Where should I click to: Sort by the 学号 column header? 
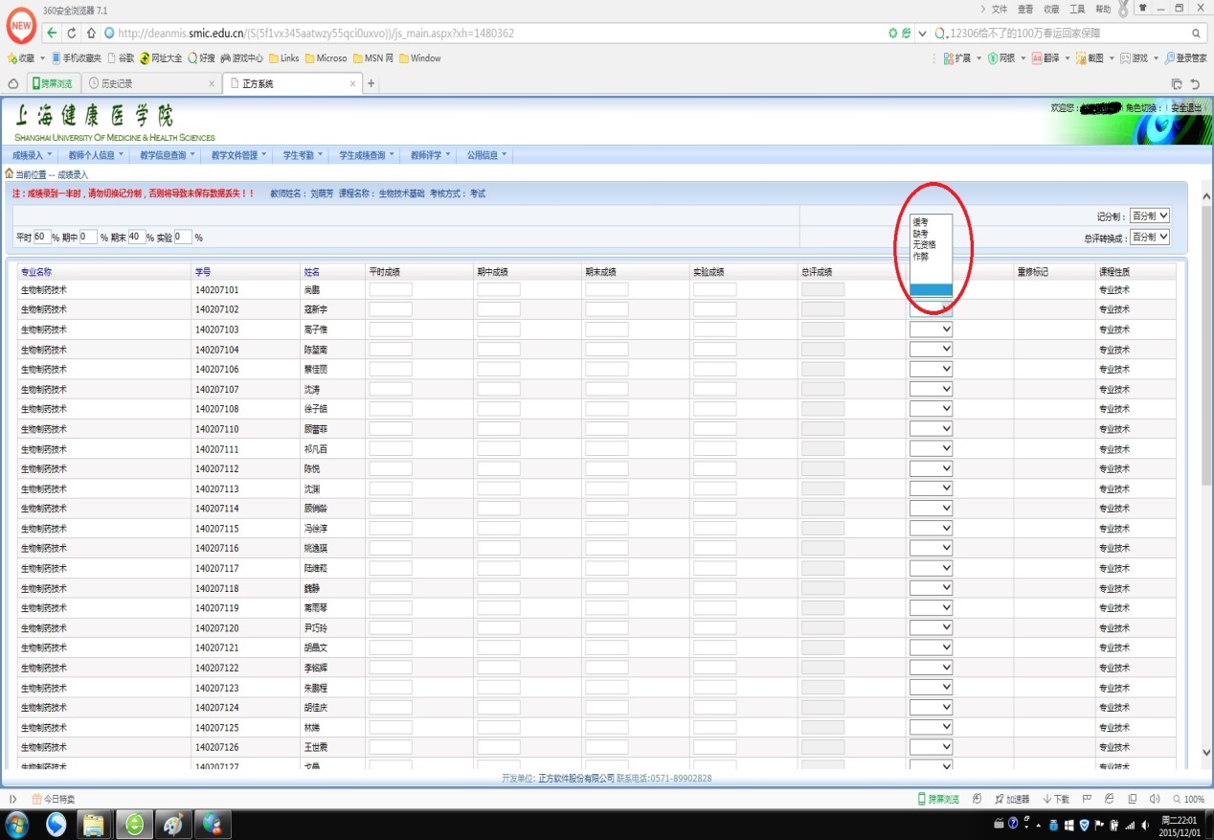[202, 272]
